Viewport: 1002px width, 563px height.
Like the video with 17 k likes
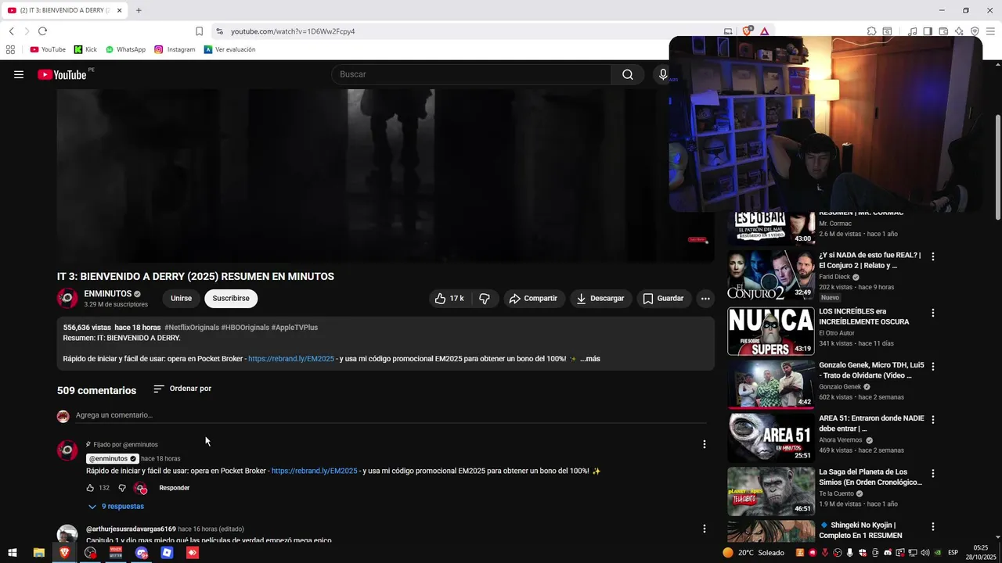[x=449, y=299]
